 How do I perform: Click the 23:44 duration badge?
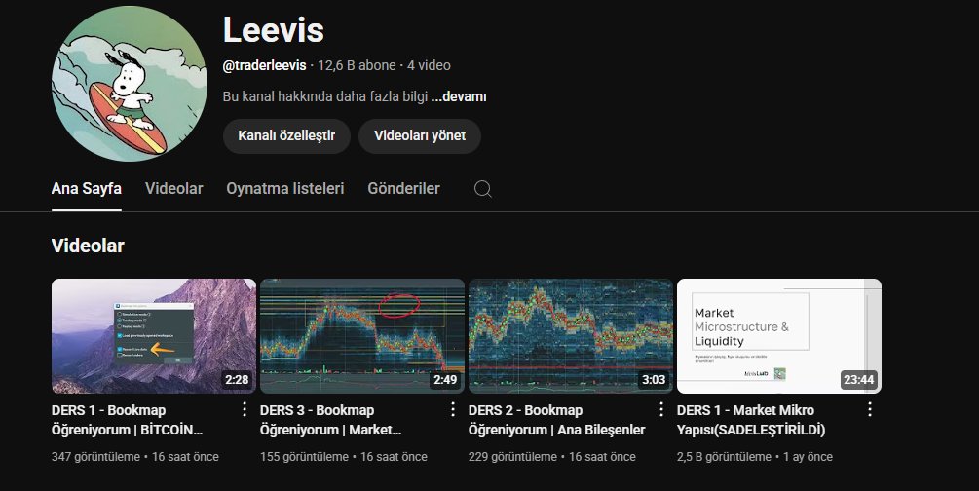point(858,380)
